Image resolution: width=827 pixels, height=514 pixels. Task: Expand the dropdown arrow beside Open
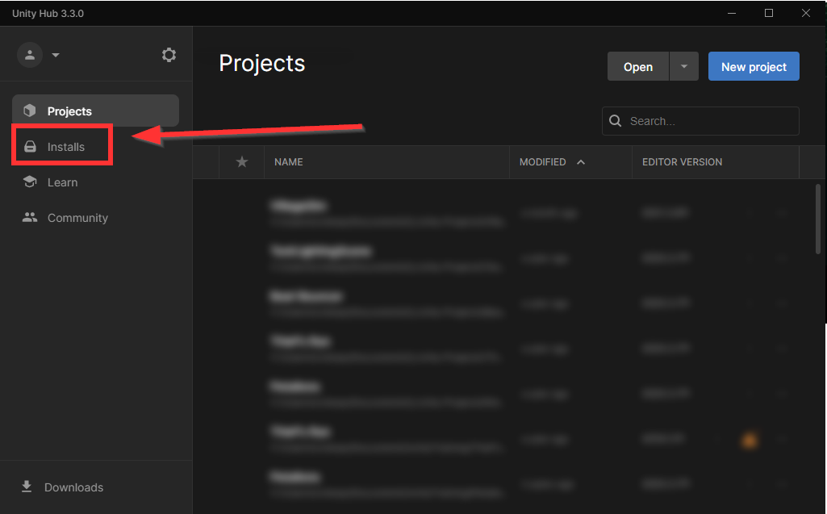pos(684,67)
